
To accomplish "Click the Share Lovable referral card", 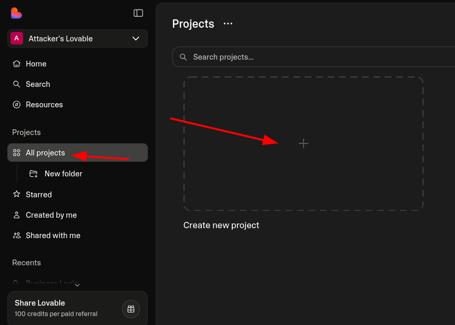I will tap(63, 308).
